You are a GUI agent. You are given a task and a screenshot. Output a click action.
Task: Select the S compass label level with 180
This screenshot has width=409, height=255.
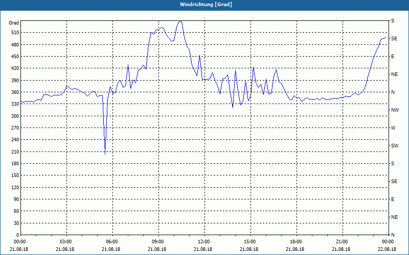393,164
